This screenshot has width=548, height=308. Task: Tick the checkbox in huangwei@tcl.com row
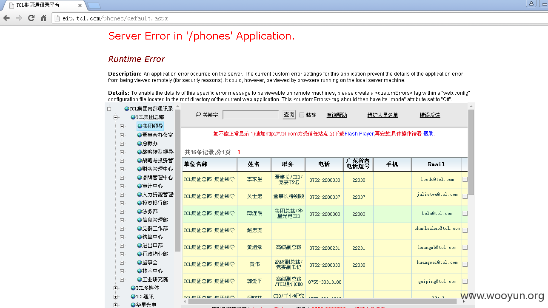[465, 264]
